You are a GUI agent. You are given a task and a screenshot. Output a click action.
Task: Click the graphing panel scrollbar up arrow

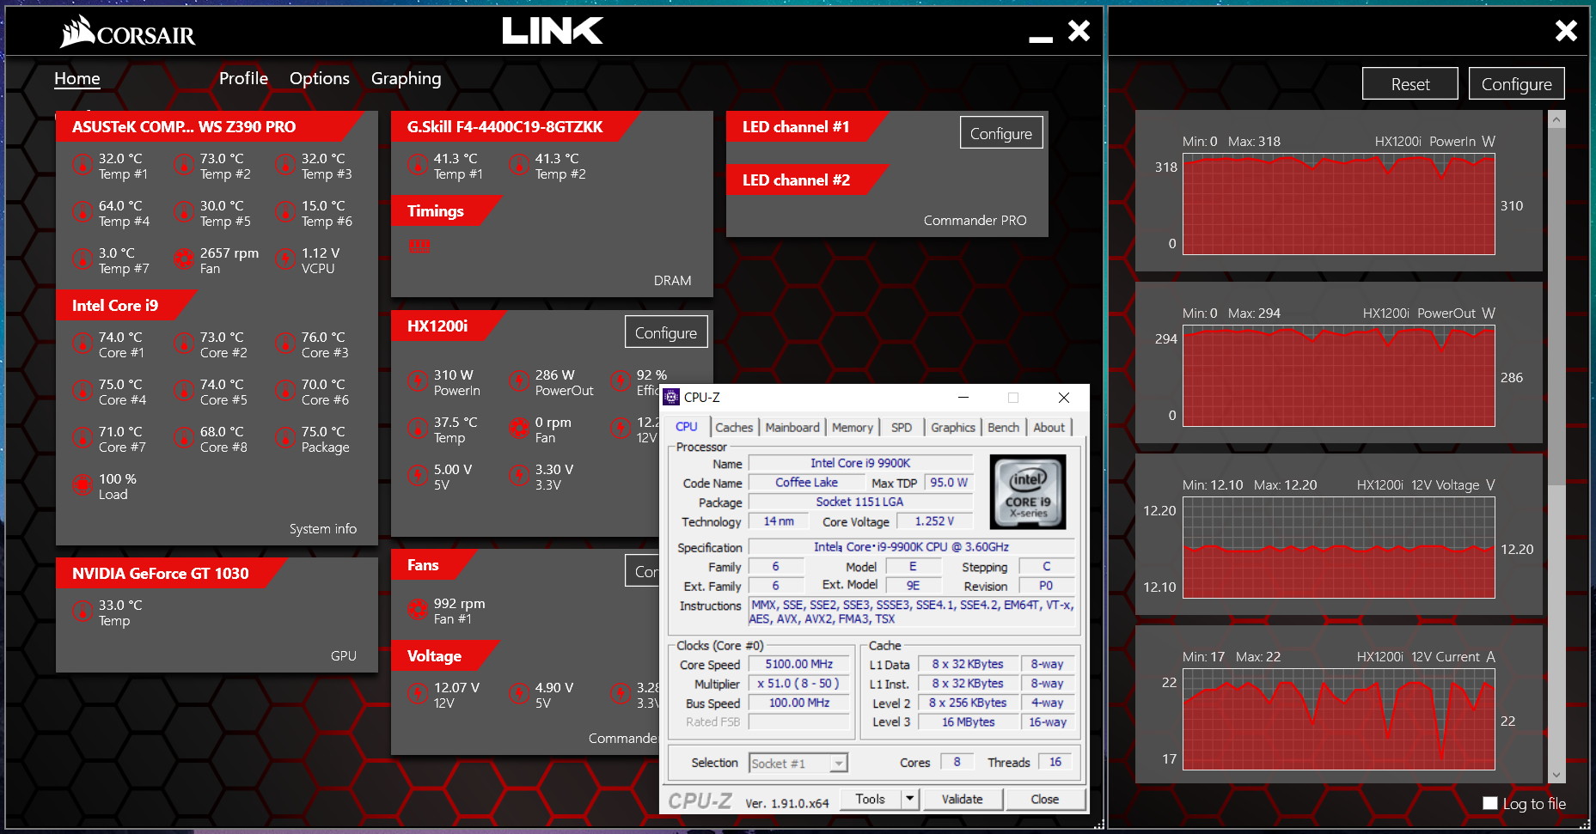[x=1556, y=120]
